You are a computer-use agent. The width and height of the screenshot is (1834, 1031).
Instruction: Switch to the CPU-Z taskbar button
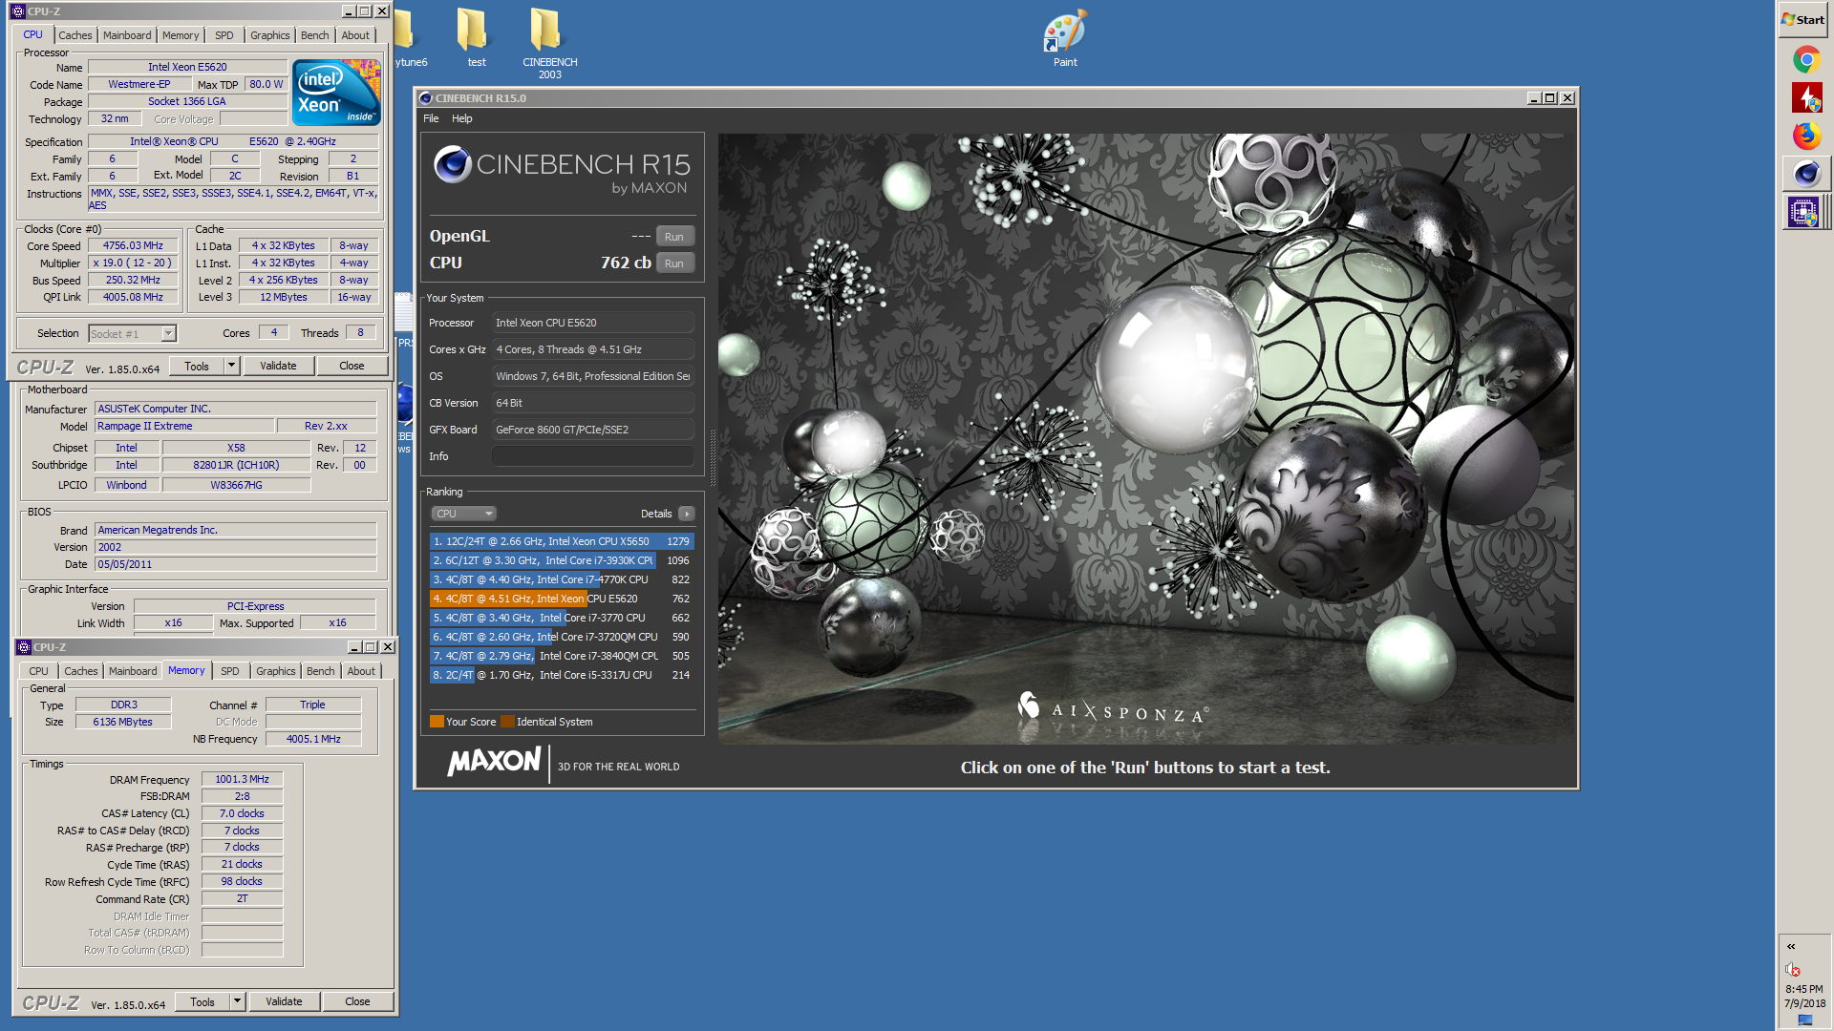[1805, 212]
